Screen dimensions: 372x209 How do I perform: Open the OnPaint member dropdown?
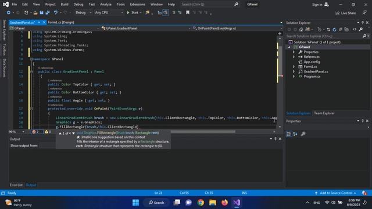[x=237, y=28]
